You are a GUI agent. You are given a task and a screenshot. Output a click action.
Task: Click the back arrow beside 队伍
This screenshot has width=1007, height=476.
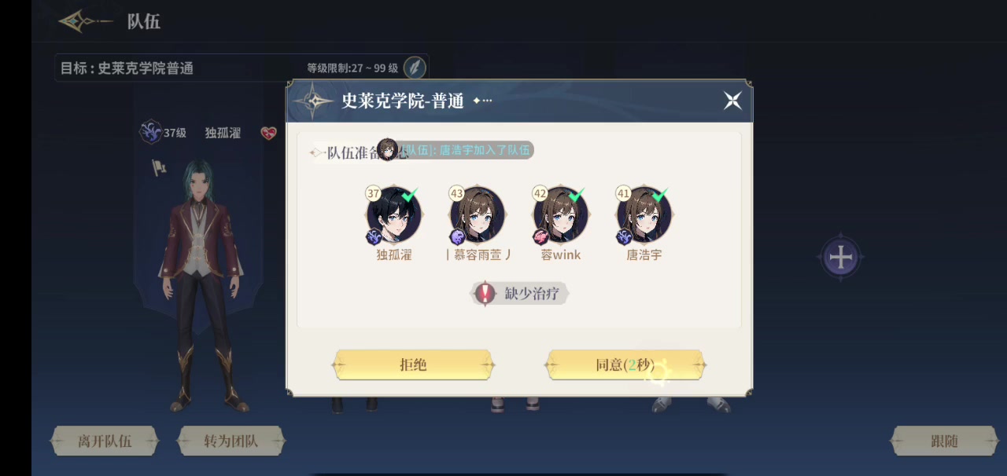(86, 21)
